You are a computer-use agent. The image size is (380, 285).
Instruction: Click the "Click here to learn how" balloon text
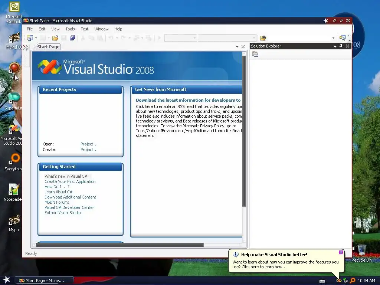pyautogui.click(x=264, y=267)
